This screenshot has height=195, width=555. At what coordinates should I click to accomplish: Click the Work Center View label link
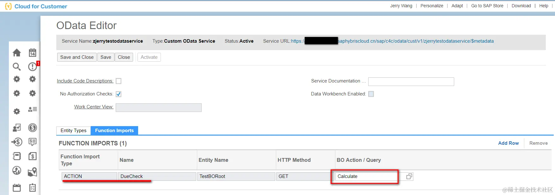(x=94, y=107)
